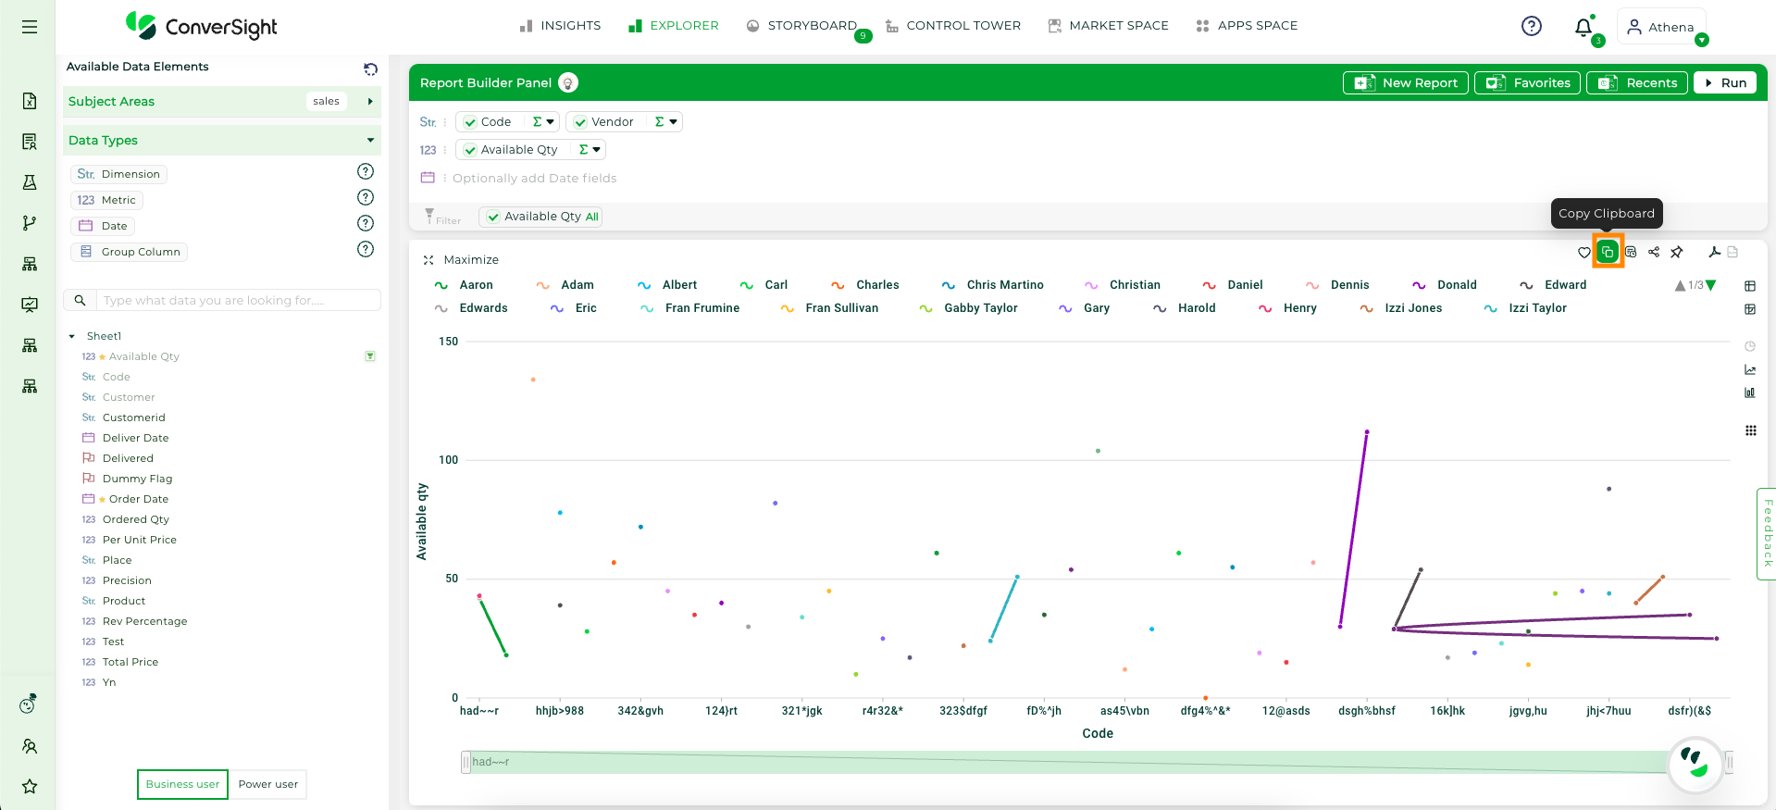Run the report

(x=1725, y=83)
